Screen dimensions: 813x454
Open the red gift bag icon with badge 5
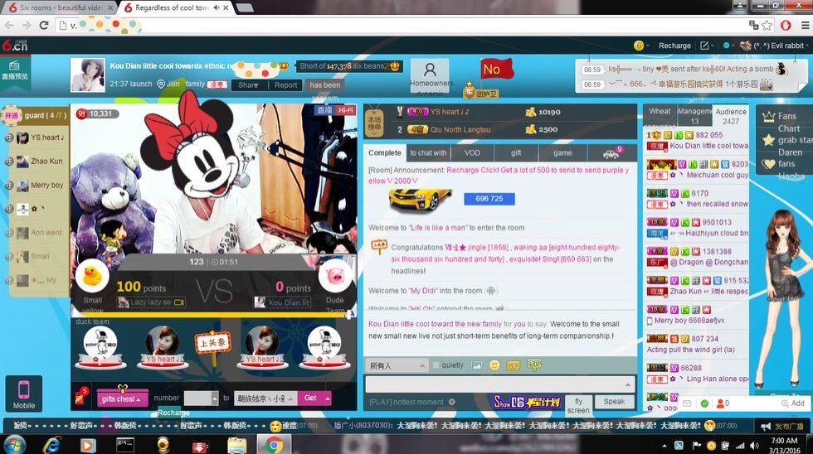(x=81, y=397)
